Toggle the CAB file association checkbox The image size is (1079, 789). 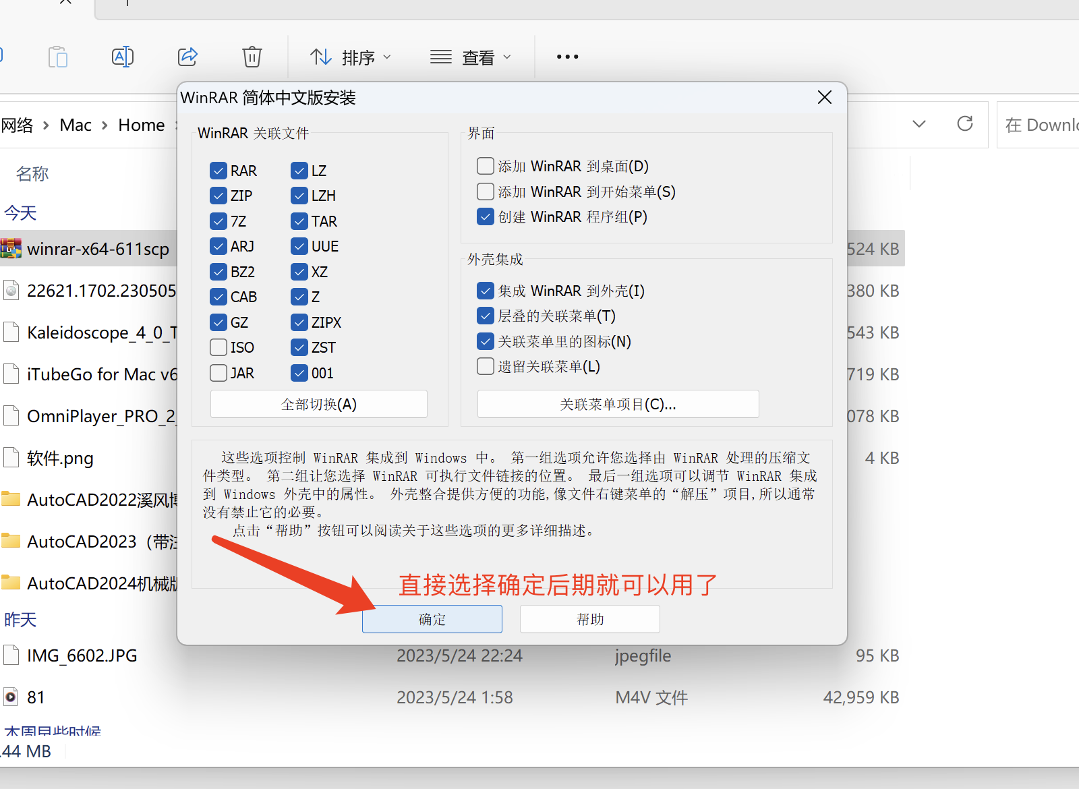218,297
